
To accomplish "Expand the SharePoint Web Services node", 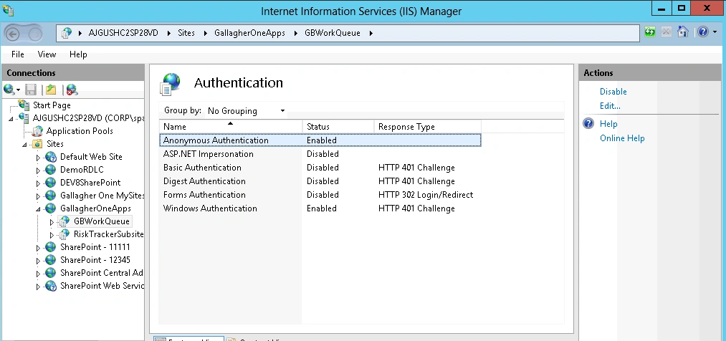I will pos(39,287).
